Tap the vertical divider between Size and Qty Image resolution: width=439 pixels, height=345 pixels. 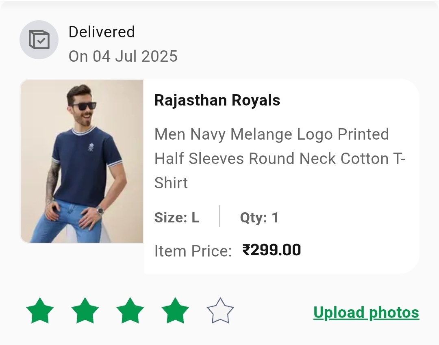pyautogui.click(x=220, y=216)
